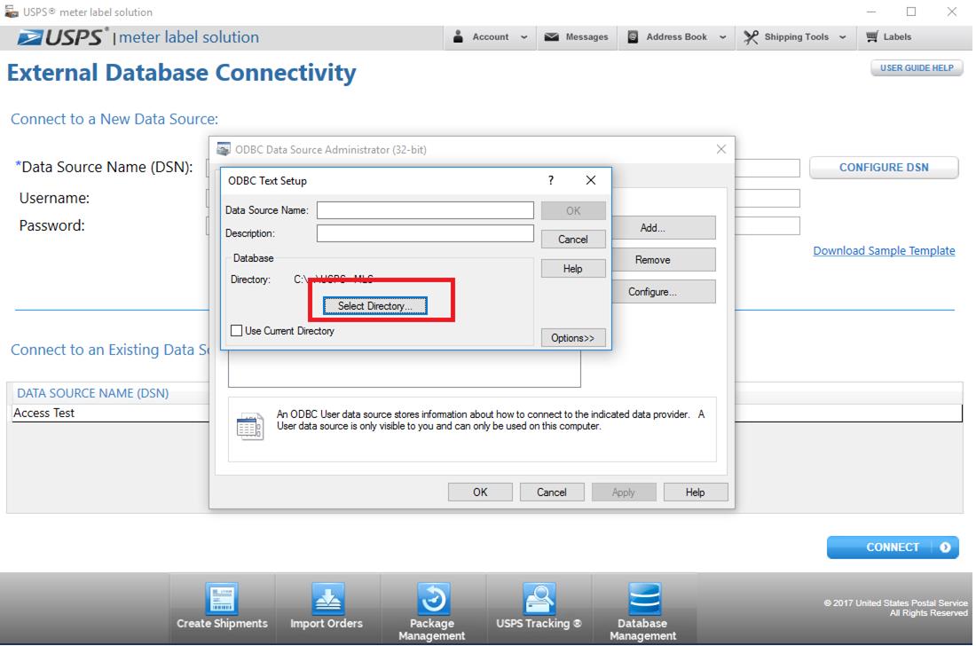Minimize the USPS meter label window
This screenshot has width=976, height=646.
pyautogui.click(x=871, y=12)
